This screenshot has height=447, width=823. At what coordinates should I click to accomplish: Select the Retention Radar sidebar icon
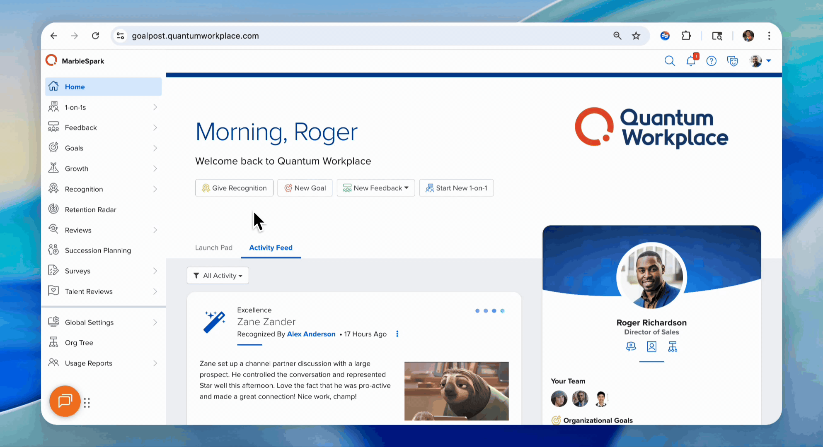[53, 209]
